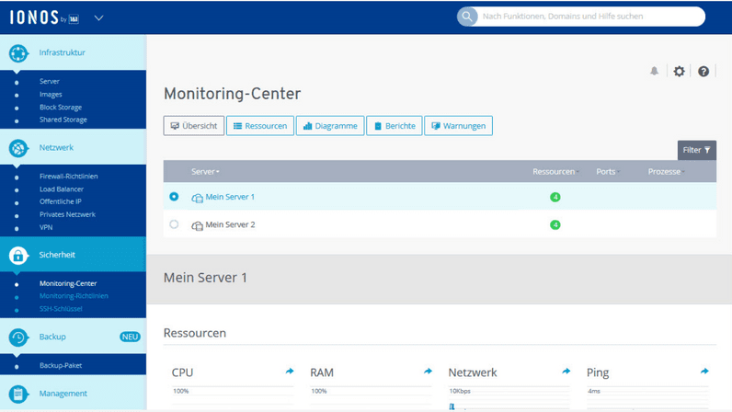732x412 pixels.
Task: Select the Mein Server 2 radio button
Action: pos(174,224)
